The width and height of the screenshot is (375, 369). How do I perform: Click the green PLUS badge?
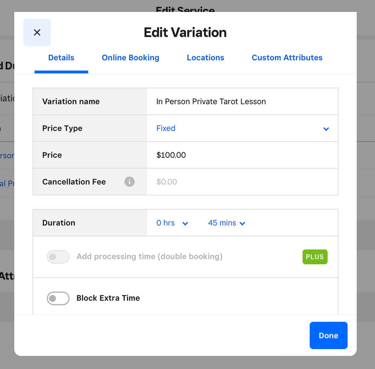(x=315, y=257)
